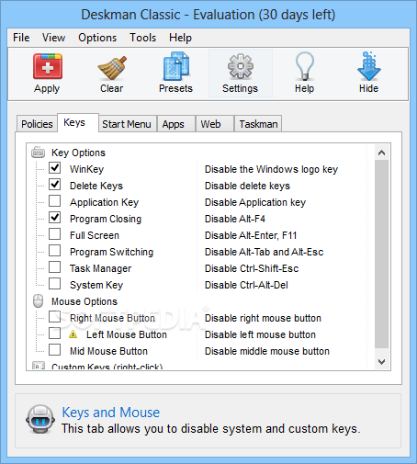The image size is (417, 464).
Task: Open the Options menu
Action: point(97,38)
